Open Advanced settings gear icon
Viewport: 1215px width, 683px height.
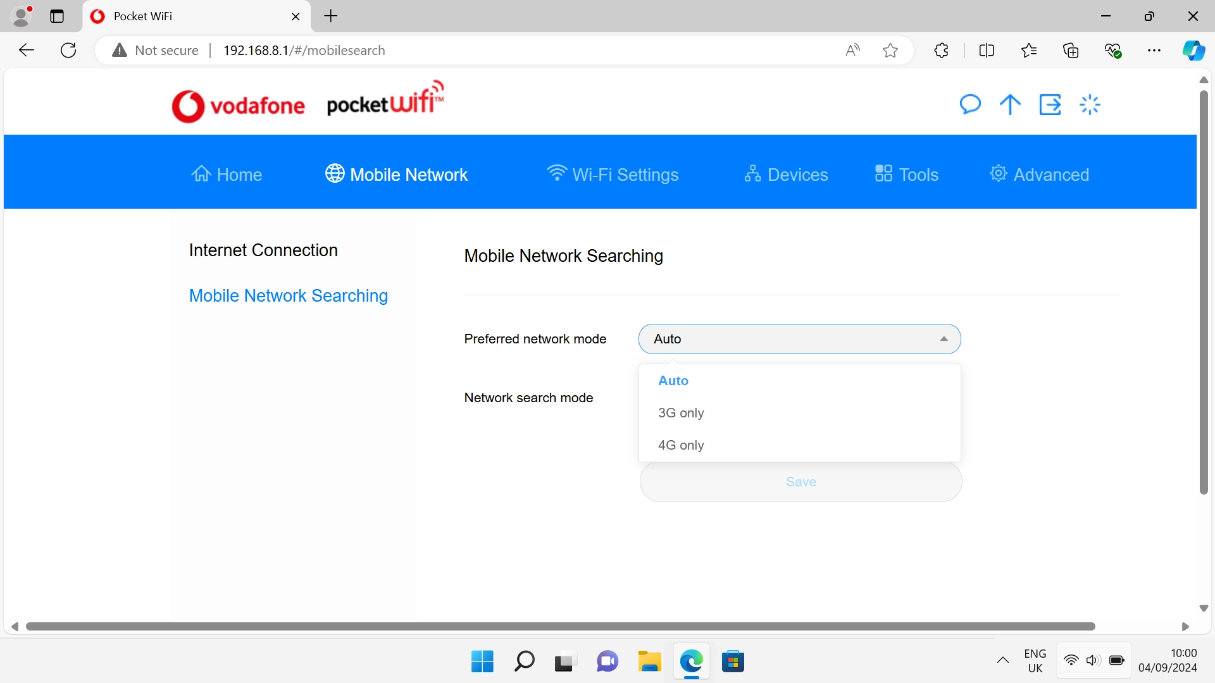pos(998,173)
